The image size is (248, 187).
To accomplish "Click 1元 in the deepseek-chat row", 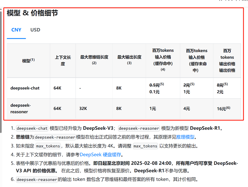I will tap(187, 92).
